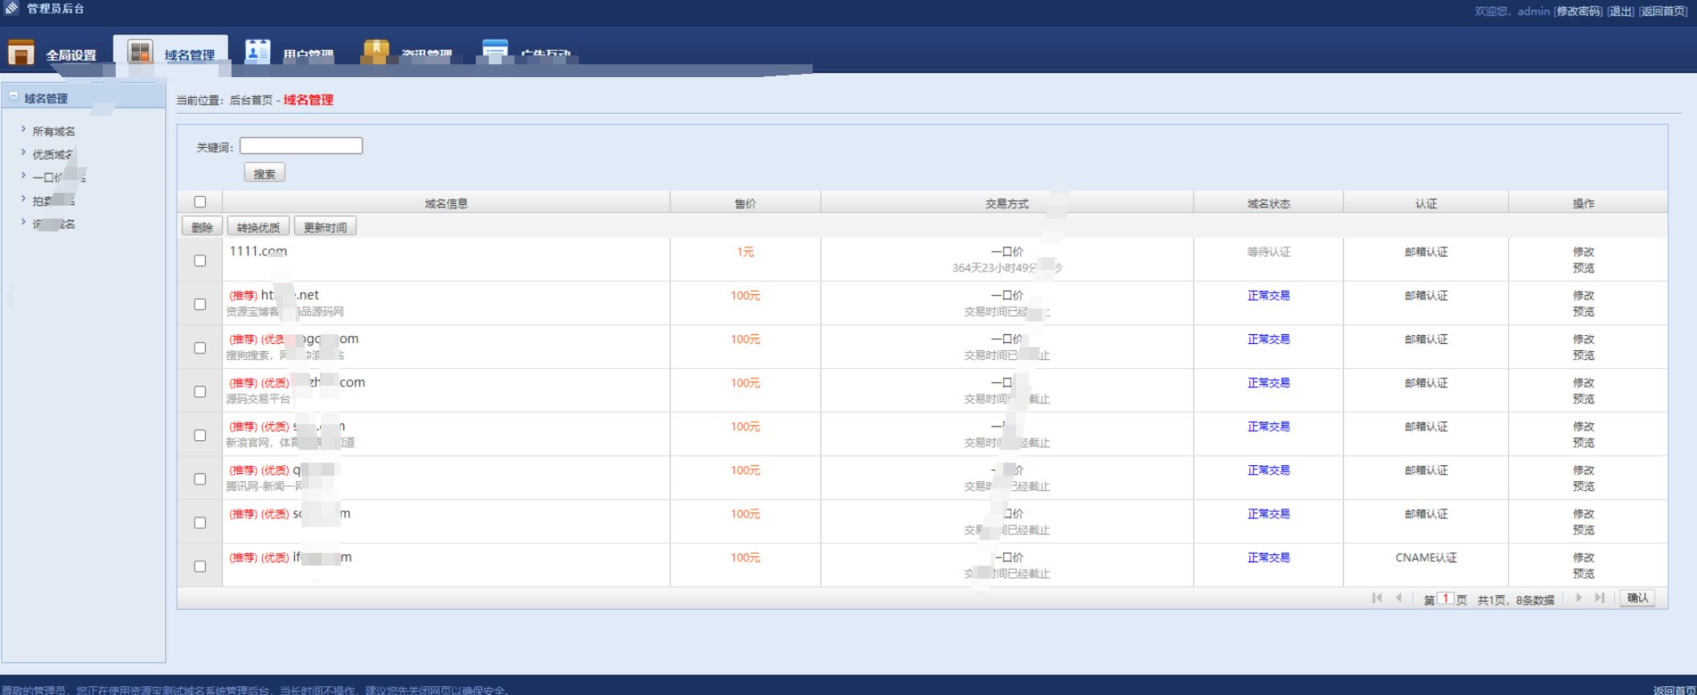Open 优质域名 sidebar item
This screenshot has height=695, width=1697.
(x=53, y=155)
